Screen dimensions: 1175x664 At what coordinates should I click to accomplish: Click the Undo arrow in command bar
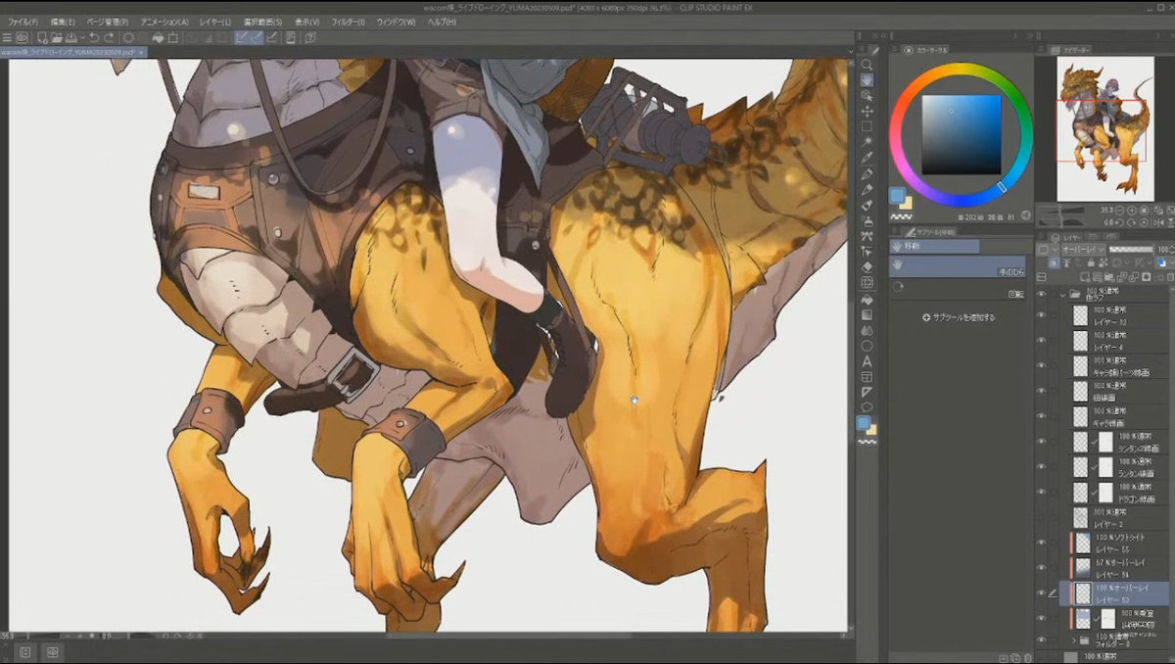click(94, 37)
